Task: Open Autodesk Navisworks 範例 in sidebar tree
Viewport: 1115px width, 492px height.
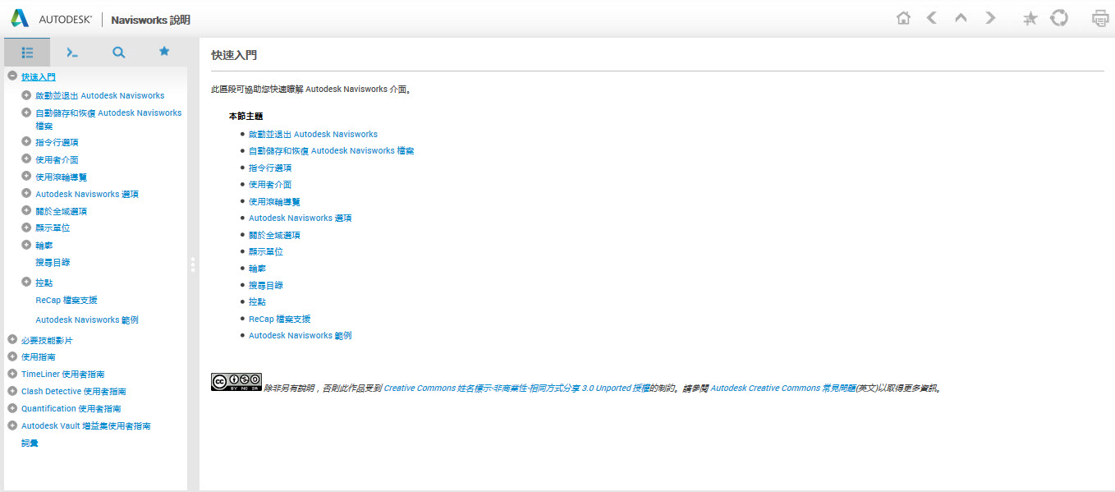Action: [87, 320]
